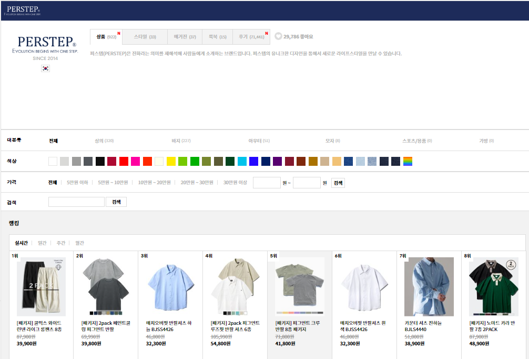Image resolution: width=529 pixels, height=359 pixels.
Task: Pick the hot pink color swatch
Action: [136, 162]
